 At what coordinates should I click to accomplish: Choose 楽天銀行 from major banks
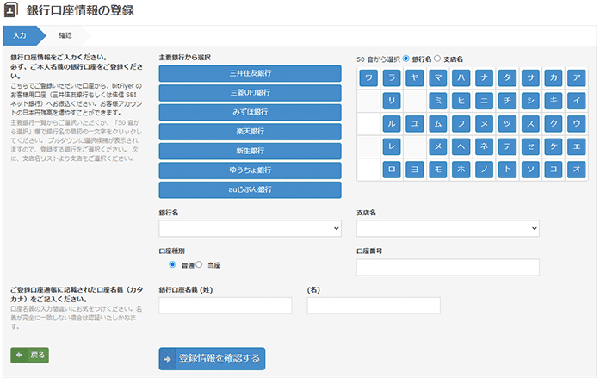point(251,132)
